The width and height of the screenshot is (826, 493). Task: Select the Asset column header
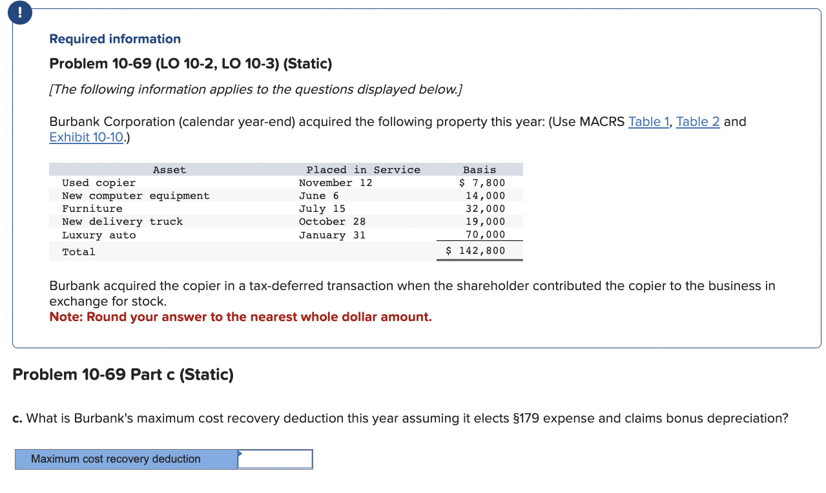coord(169,169)
